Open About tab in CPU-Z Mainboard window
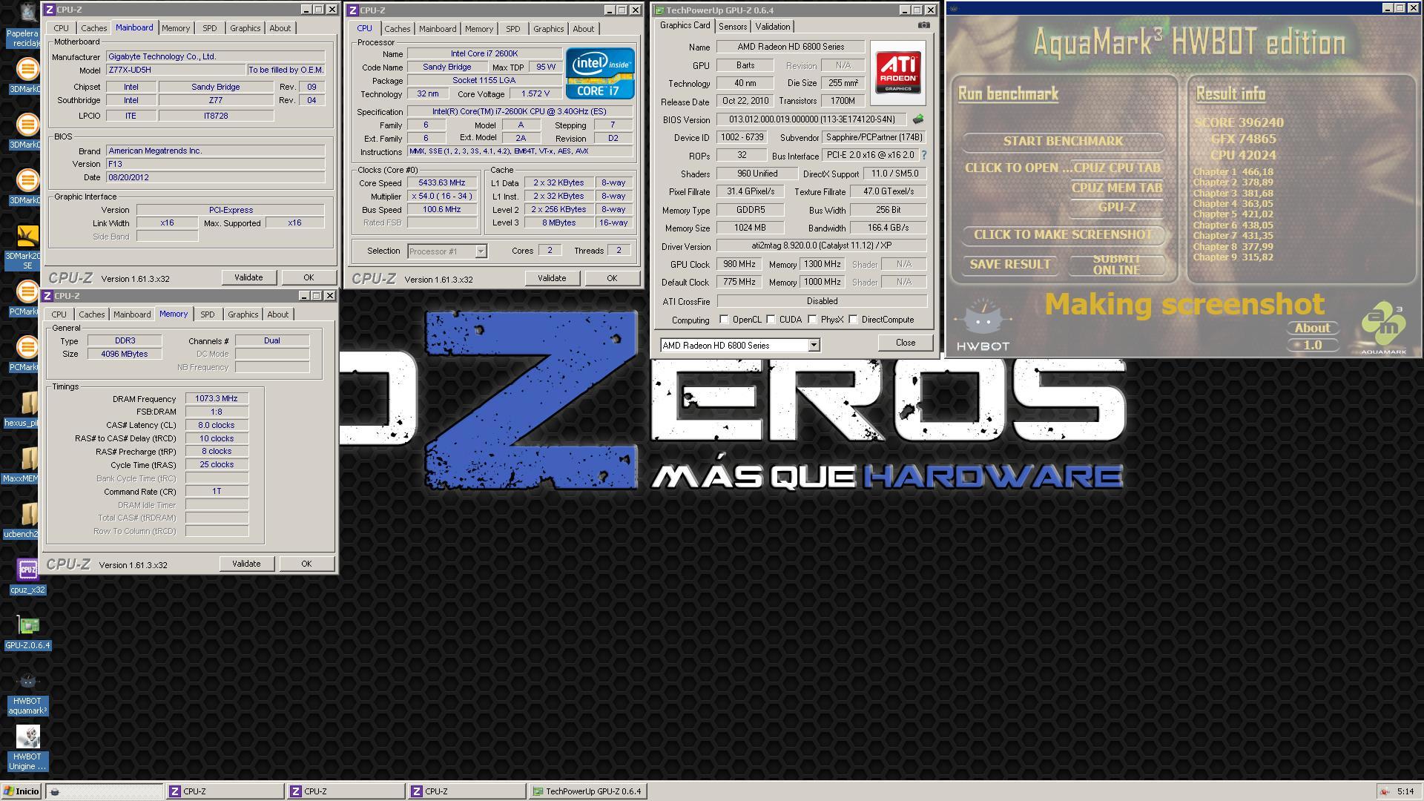Viewport: 1424px width, 801px height. click(x=280, y=28)
